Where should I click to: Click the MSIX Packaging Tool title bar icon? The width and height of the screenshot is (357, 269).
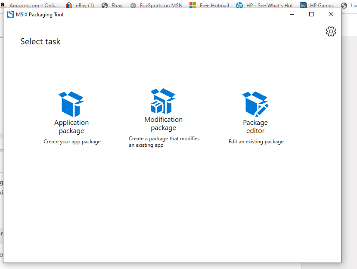click(x=10, y=15)
